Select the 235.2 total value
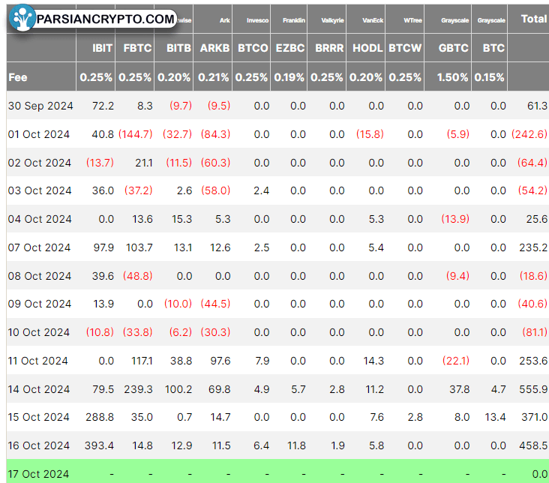Viewport: 549px width, 483px height. point(533,248)
